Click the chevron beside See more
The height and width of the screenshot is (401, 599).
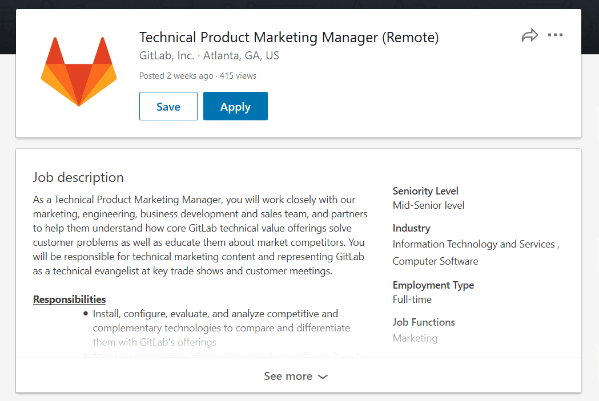click(323, 377)
